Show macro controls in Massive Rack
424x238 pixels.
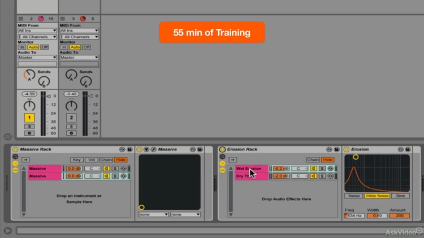click(x=15, y=157)
